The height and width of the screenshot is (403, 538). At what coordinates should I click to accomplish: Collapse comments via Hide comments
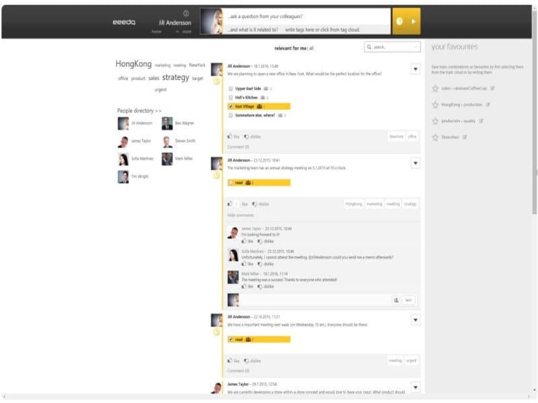pos(242,216)
